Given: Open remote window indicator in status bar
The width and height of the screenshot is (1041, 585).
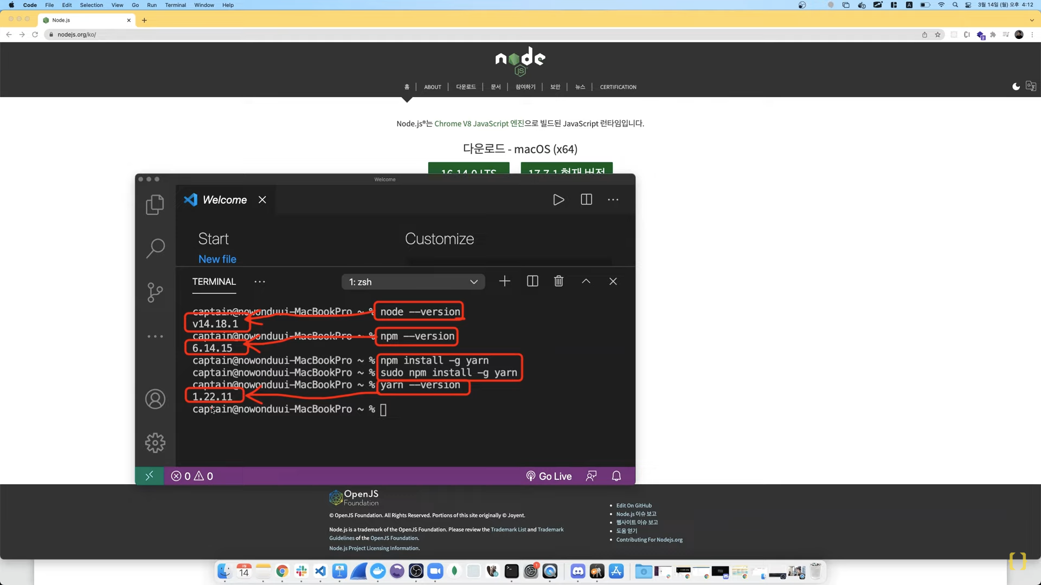Looking at the screenshot, I should click(150, 476).
